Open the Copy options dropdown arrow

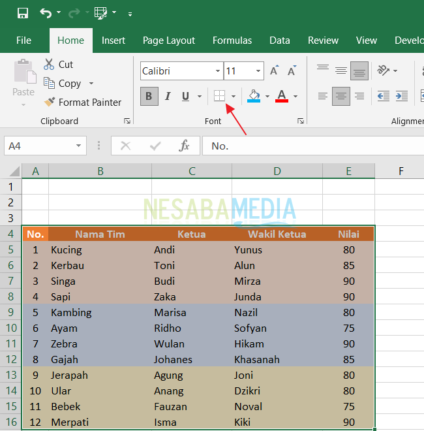coord(91,84)
